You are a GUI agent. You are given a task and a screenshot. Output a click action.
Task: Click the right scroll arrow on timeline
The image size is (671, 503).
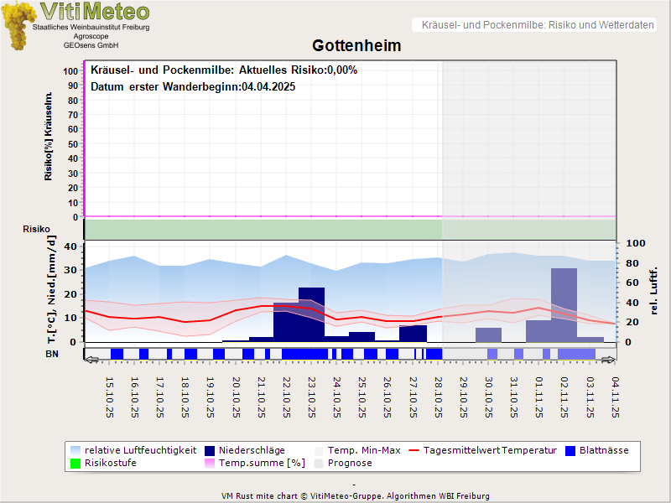click(607, 360)
